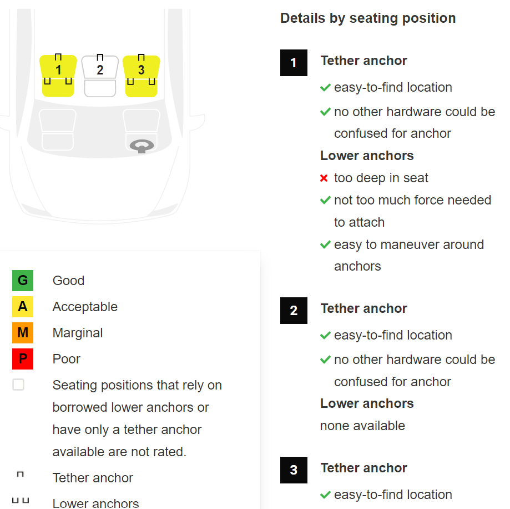Click the tether anchor symbol in legend
Image resolution: width=510 pixels, height=509 pixels.
point(20,474)
